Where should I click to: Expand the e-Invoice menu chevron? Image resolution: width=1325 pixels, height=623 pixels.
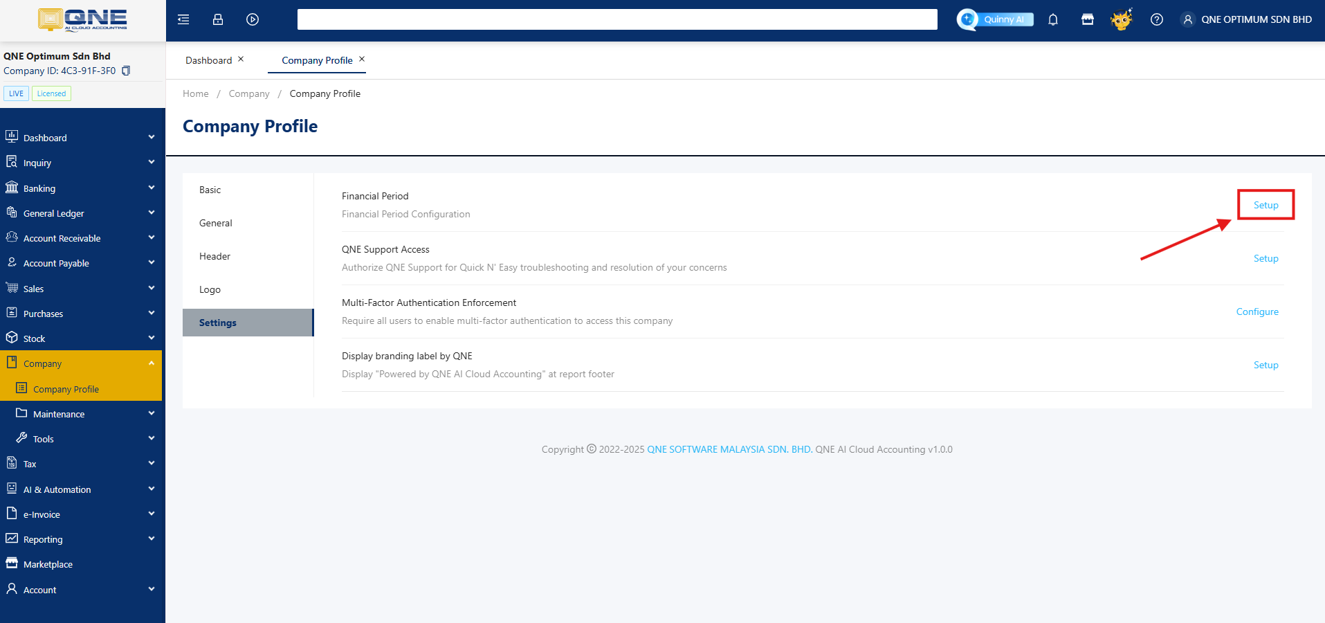[x=152, y=514]
